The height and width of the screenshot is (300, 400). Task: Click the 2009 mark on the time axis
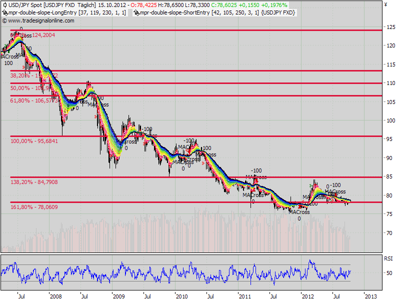click(118, 296)
